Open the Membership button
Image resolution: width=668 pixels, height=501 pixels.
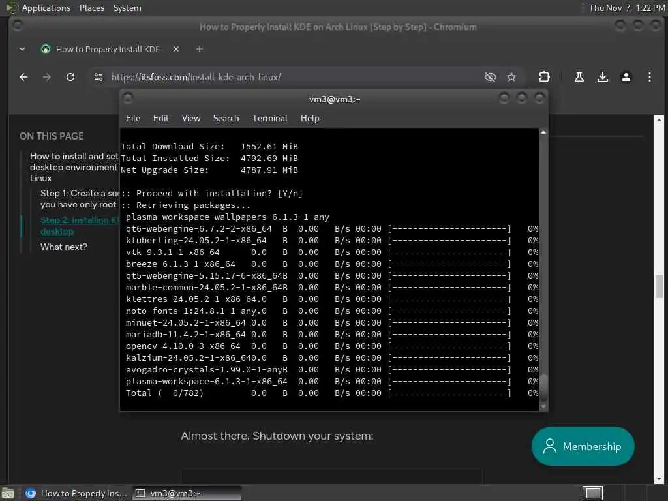point(583,446)
